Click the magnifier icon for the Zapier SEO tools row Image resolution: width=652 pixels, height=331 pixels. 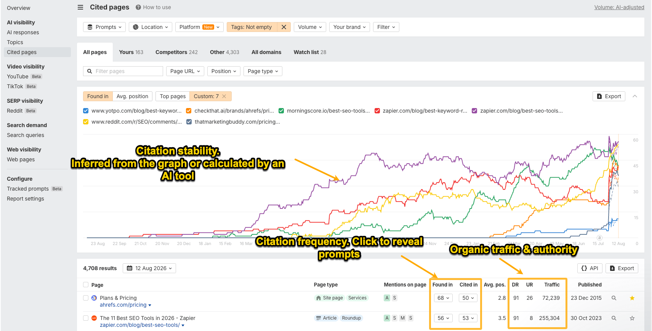(x=614, y=318)
